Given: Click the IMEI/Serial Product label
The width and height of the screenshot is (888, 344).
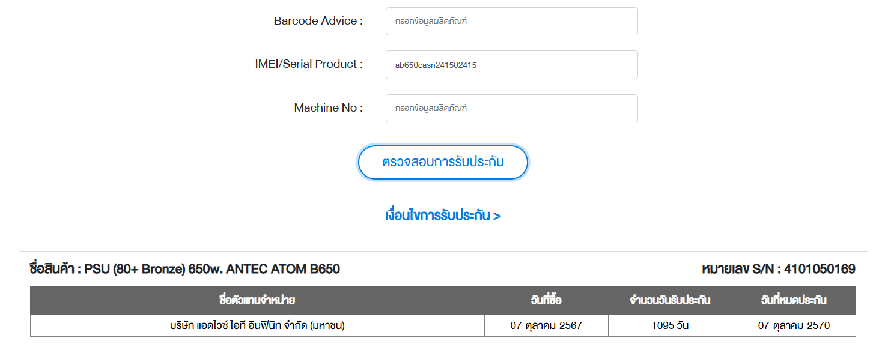Looking at the screenshot, I should [309, 64].
